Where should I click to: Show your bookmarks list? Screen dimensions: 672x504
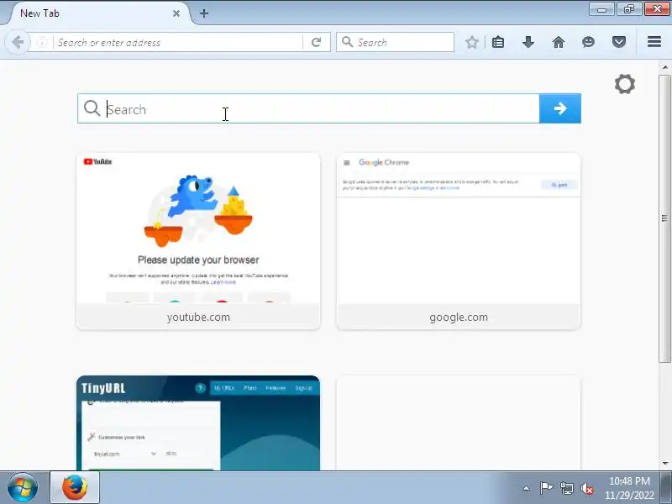(498, 42)
